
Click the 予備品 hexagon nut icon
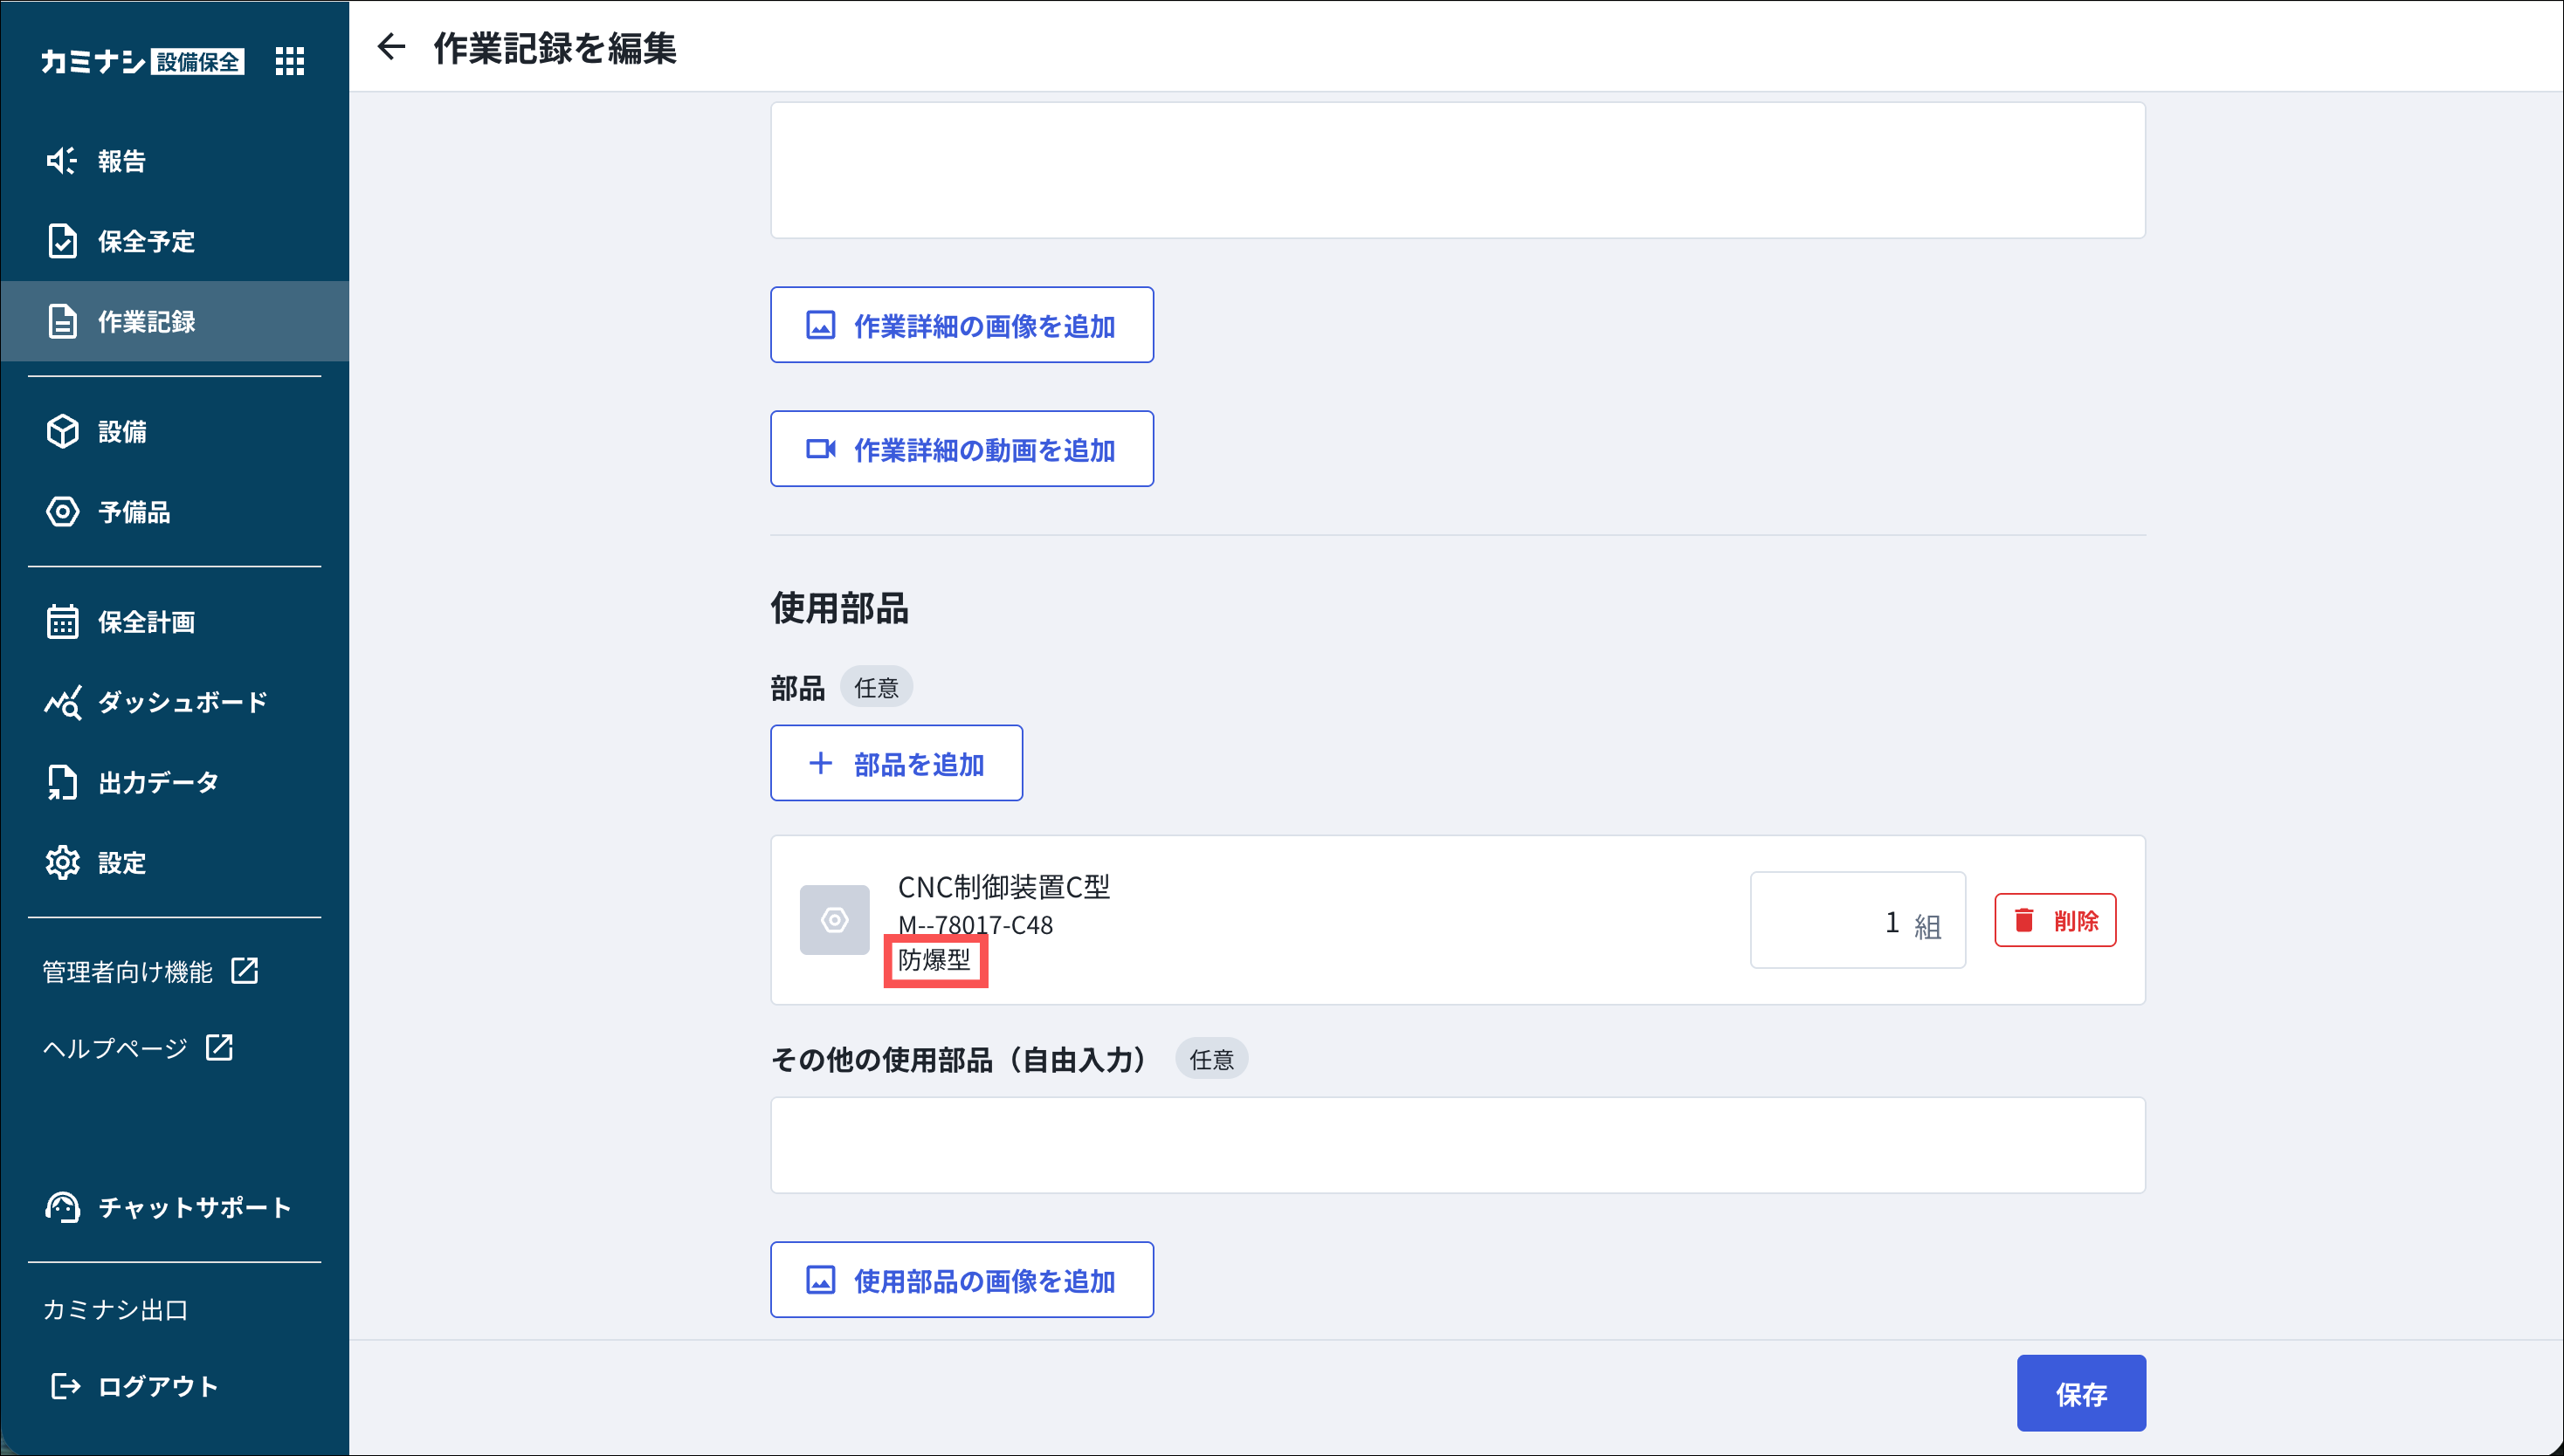pyautogui.click(x=62, y=512)
